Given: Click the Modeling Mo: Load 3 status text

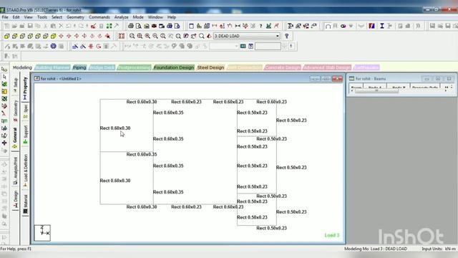Looking at the screenshot, I should pyautogui.click(x=375, y=249).
